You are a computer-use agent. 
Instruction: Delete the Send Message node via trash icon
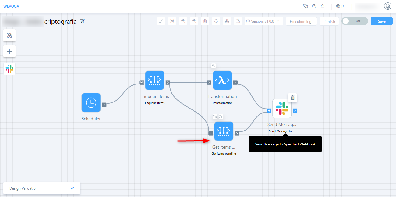(292, 98)
